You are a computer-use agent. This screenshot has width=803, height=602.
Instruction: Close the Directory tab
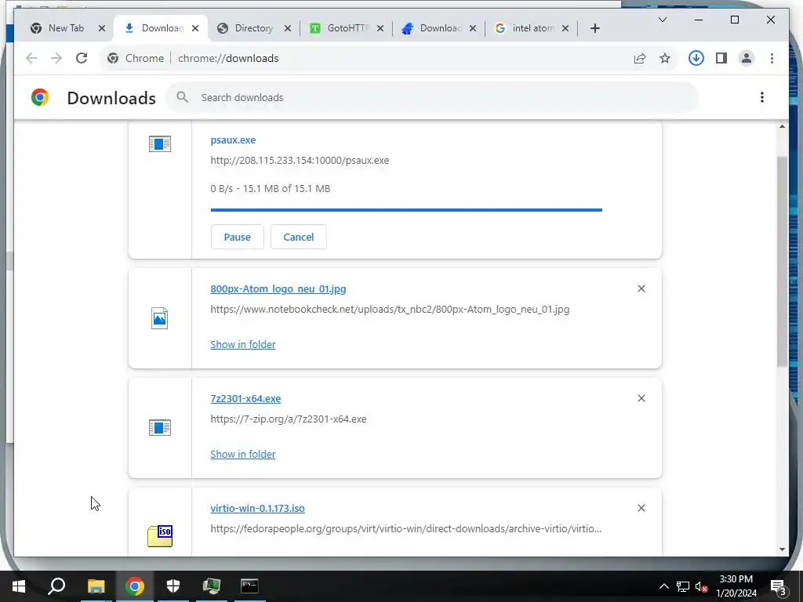coord(288,28)
